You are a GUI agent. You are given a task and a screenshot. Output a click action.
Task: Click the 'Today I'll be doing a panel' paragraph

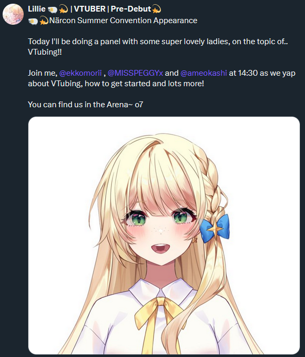pos(158,47)
